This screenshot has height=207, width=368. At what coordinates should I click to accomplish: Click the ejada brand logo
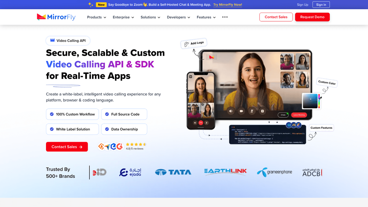pos(130,172)
